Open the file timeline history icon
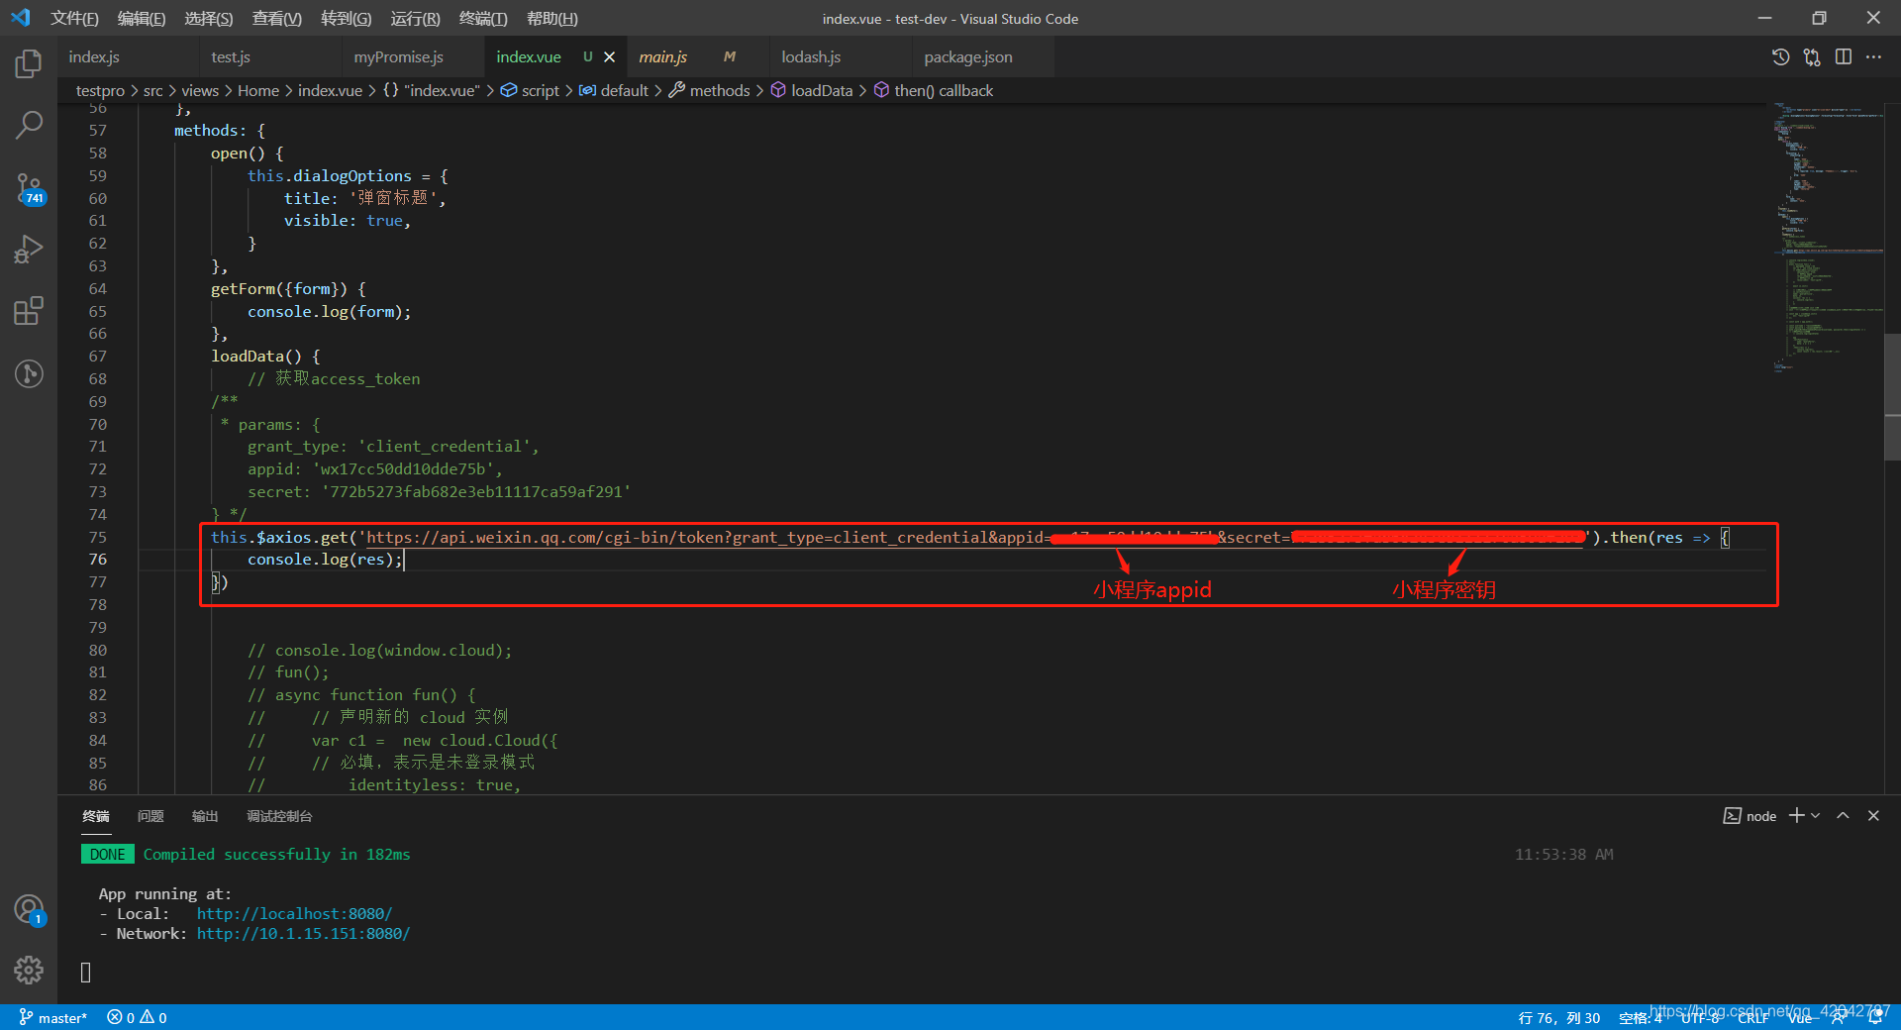The image size is (1901, 1030). [1780, 57]
